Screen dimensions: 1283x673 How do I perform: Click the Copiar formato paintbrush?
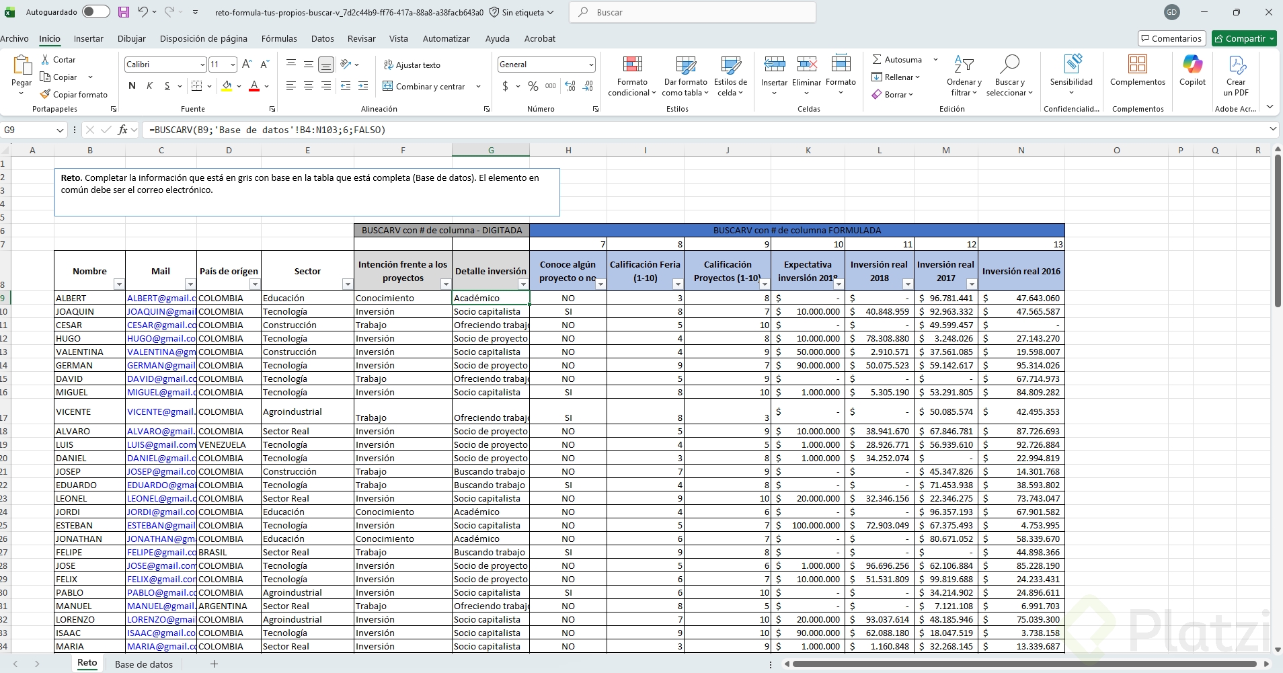[46, 95]
